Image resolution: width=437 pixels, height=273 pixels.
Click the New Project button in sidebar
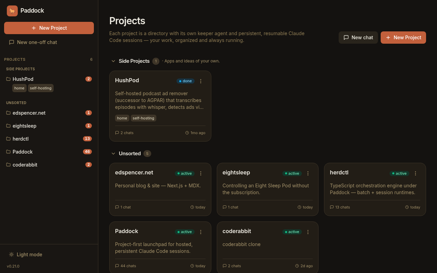(x=49, y=28)
